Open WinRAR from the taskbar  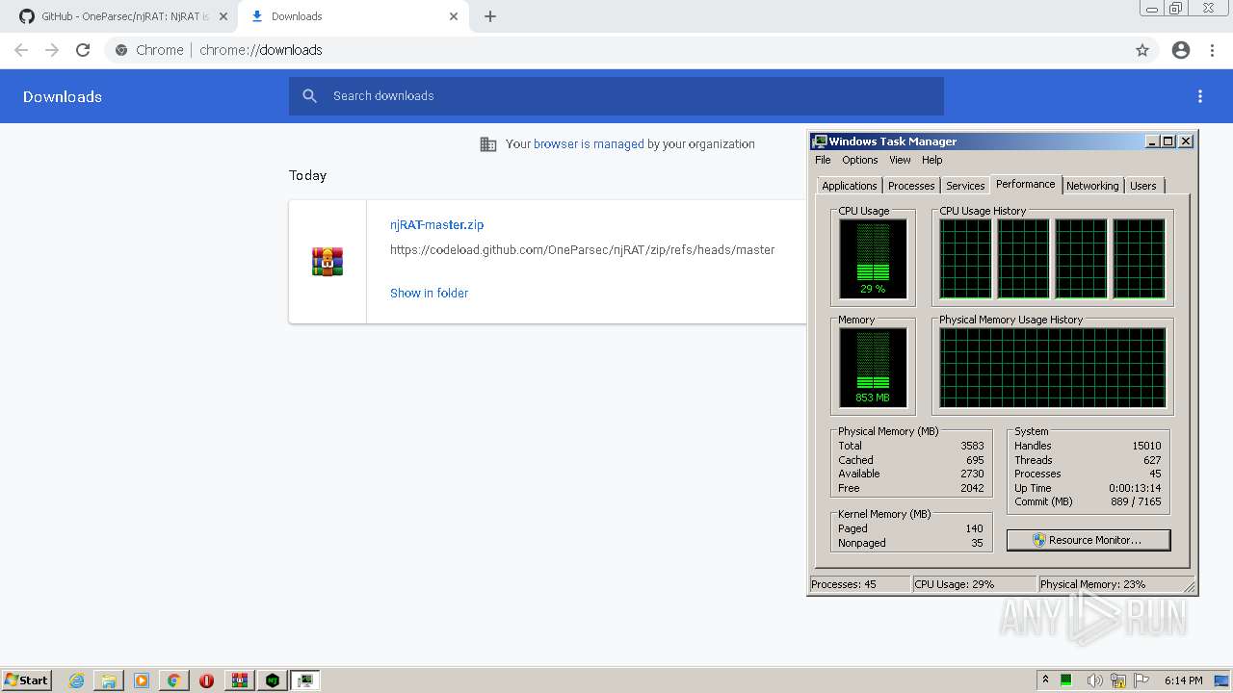pos(239,680)
